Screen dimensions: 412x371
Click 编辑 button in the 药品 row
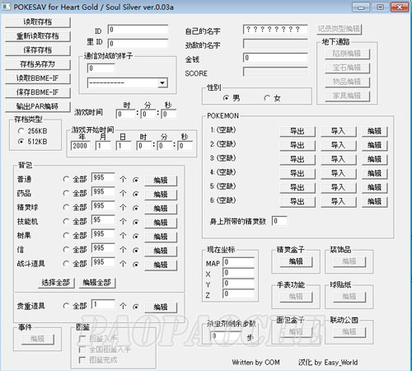[x=161, y=195]
